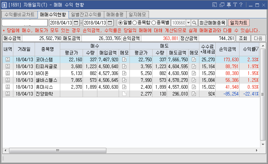Screen dimensions: 268x164
Task: Click the start date field 2018/04/13
Action: click(61, 23)
